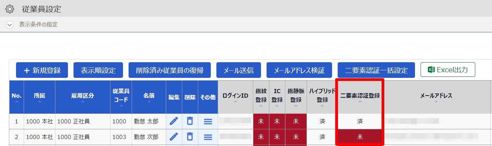The width and height of the screenshot is (492, 146).
Task: Click the settings gear icon by 従業員設定
Action: (x=10, y=9)
